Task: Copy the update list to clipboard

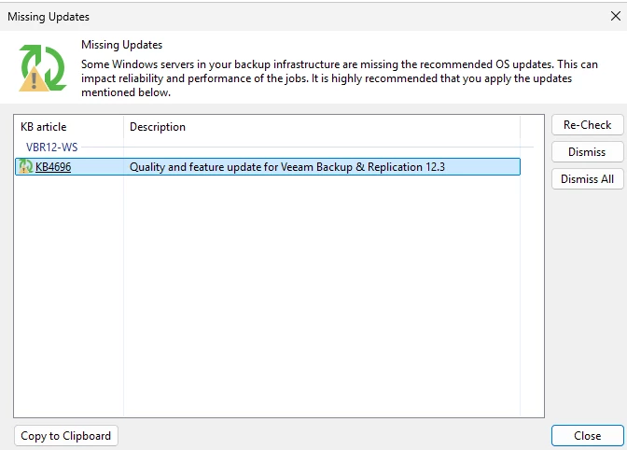Action: pyautogui.click(x=66, y=436)
